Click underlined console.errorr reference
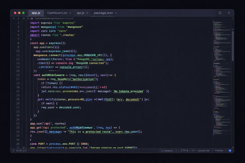The height and width of the screenshot is (163, 245). (72, 67)
